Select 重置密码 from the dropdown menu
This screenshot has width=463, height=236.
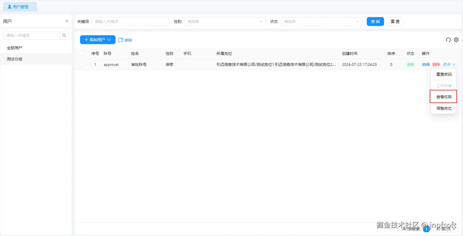[x=444, y=74]
